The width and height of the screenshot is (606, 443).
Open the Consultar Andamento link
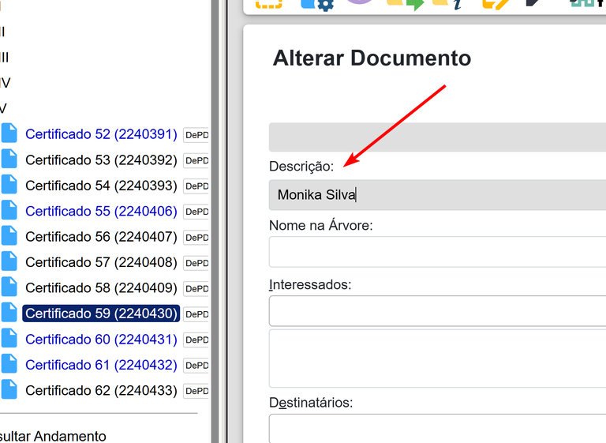(x=53, y=436)
